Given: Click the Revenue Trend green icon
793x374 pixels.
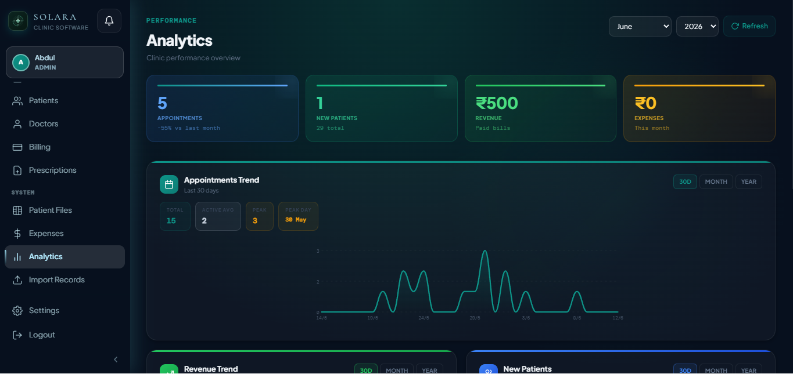Looking at the screenshot, I should click(169, 369).
